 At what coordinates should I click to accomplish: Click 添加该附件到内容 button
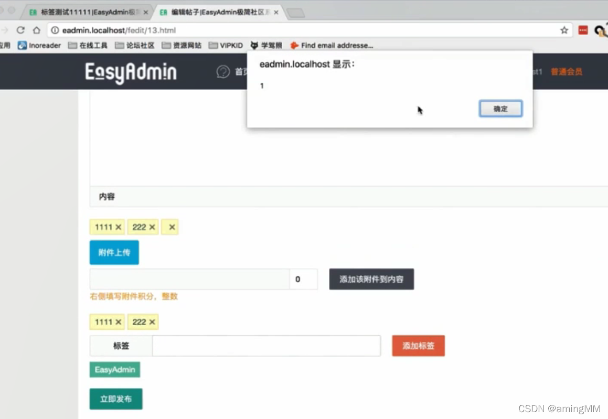point(371,279)
